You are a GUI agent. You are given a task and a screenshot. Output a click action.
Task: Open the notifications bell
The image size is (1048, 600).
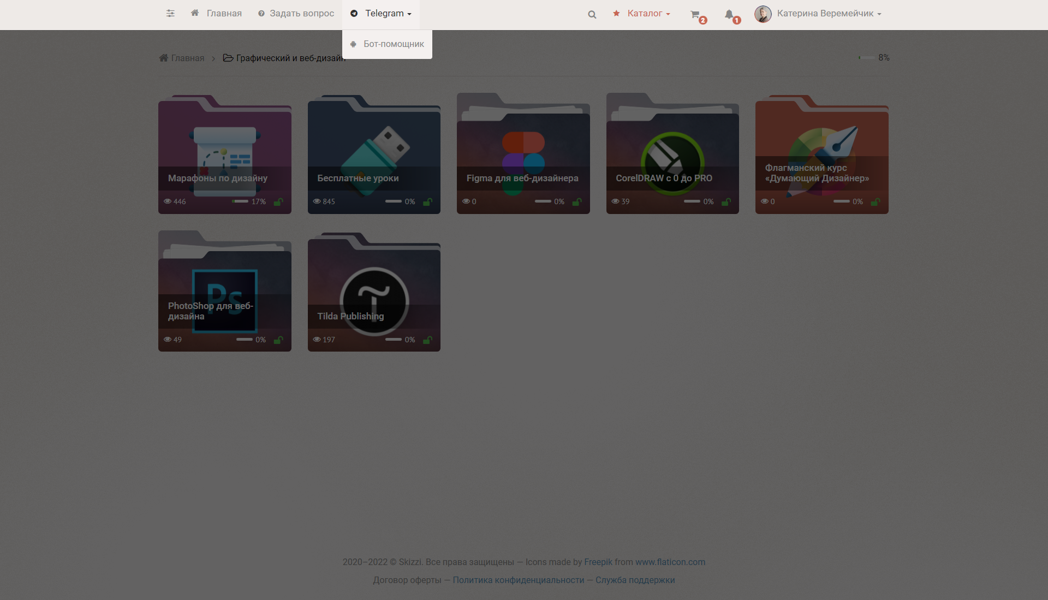(x=731, y=16)
